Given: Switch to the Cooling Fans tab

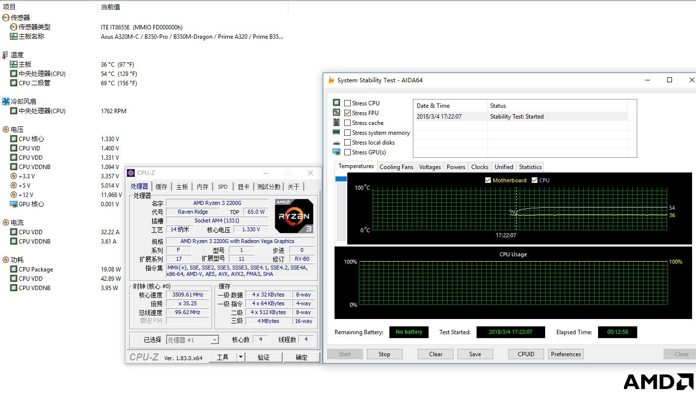Looking at the screenshot, I should tap(397, 167).
